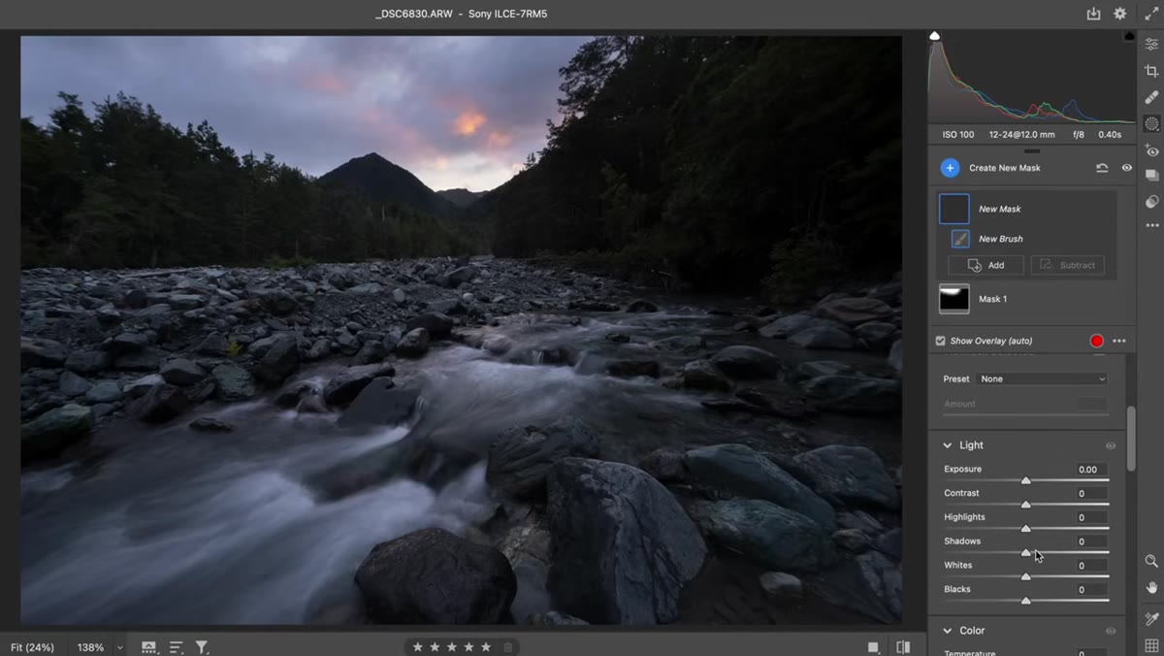The image size is (1164, 656).
Task: Click the Save image download icon
Action: 1093,14
